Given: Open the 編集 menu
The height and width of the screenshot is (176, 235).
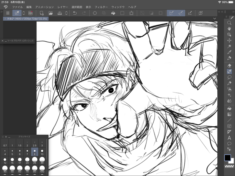Looking at the screenshot, I should 29,7.
